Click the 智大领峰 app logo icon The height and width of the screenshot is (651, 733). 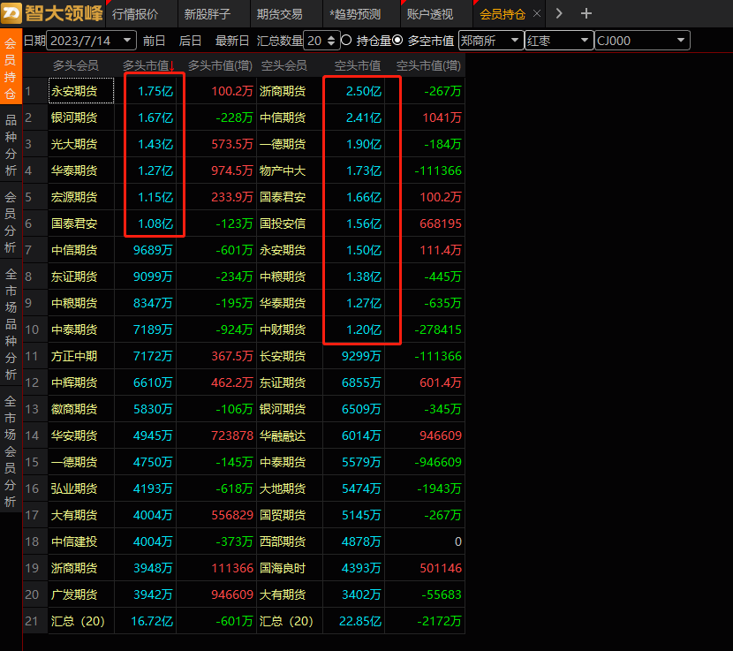pos(11,12)
